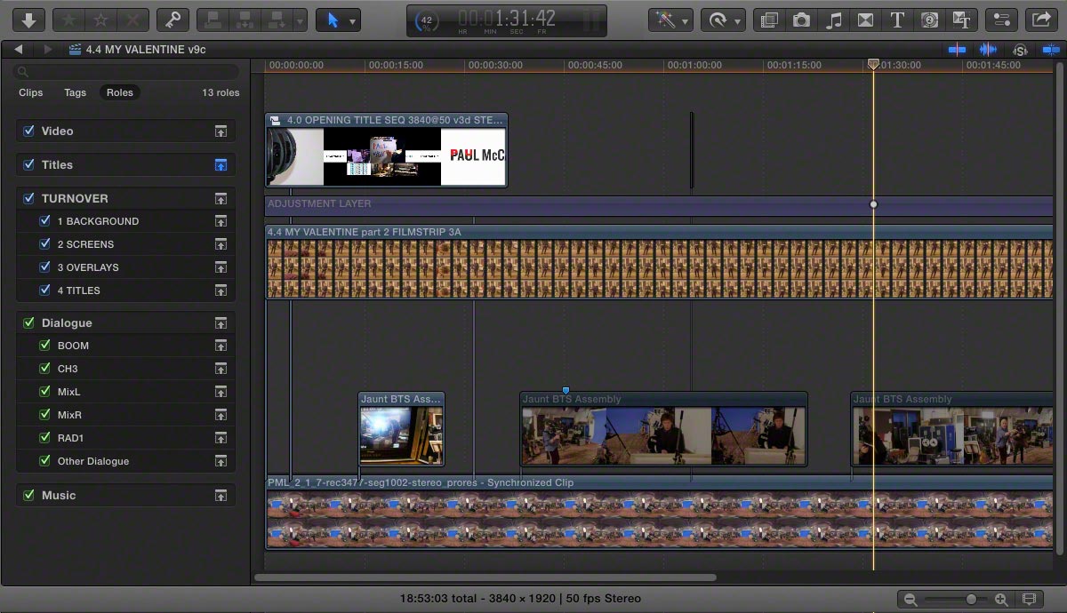Disable the 2 SCREENS subrole checkbox

pyautogui.click(x=45, y=243)
